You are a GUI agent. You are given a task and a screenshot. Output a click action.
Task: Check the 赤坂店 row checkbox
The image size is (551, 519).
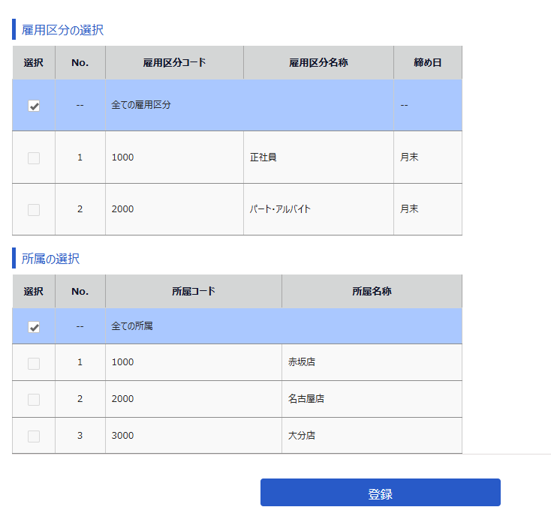pyautogui.click(x=34, y=364)
